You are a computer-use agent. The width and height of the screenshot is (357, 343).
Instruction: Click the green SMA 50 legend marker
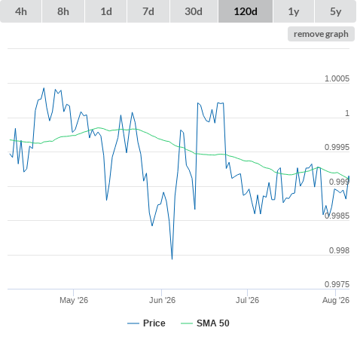coord(187,323)
